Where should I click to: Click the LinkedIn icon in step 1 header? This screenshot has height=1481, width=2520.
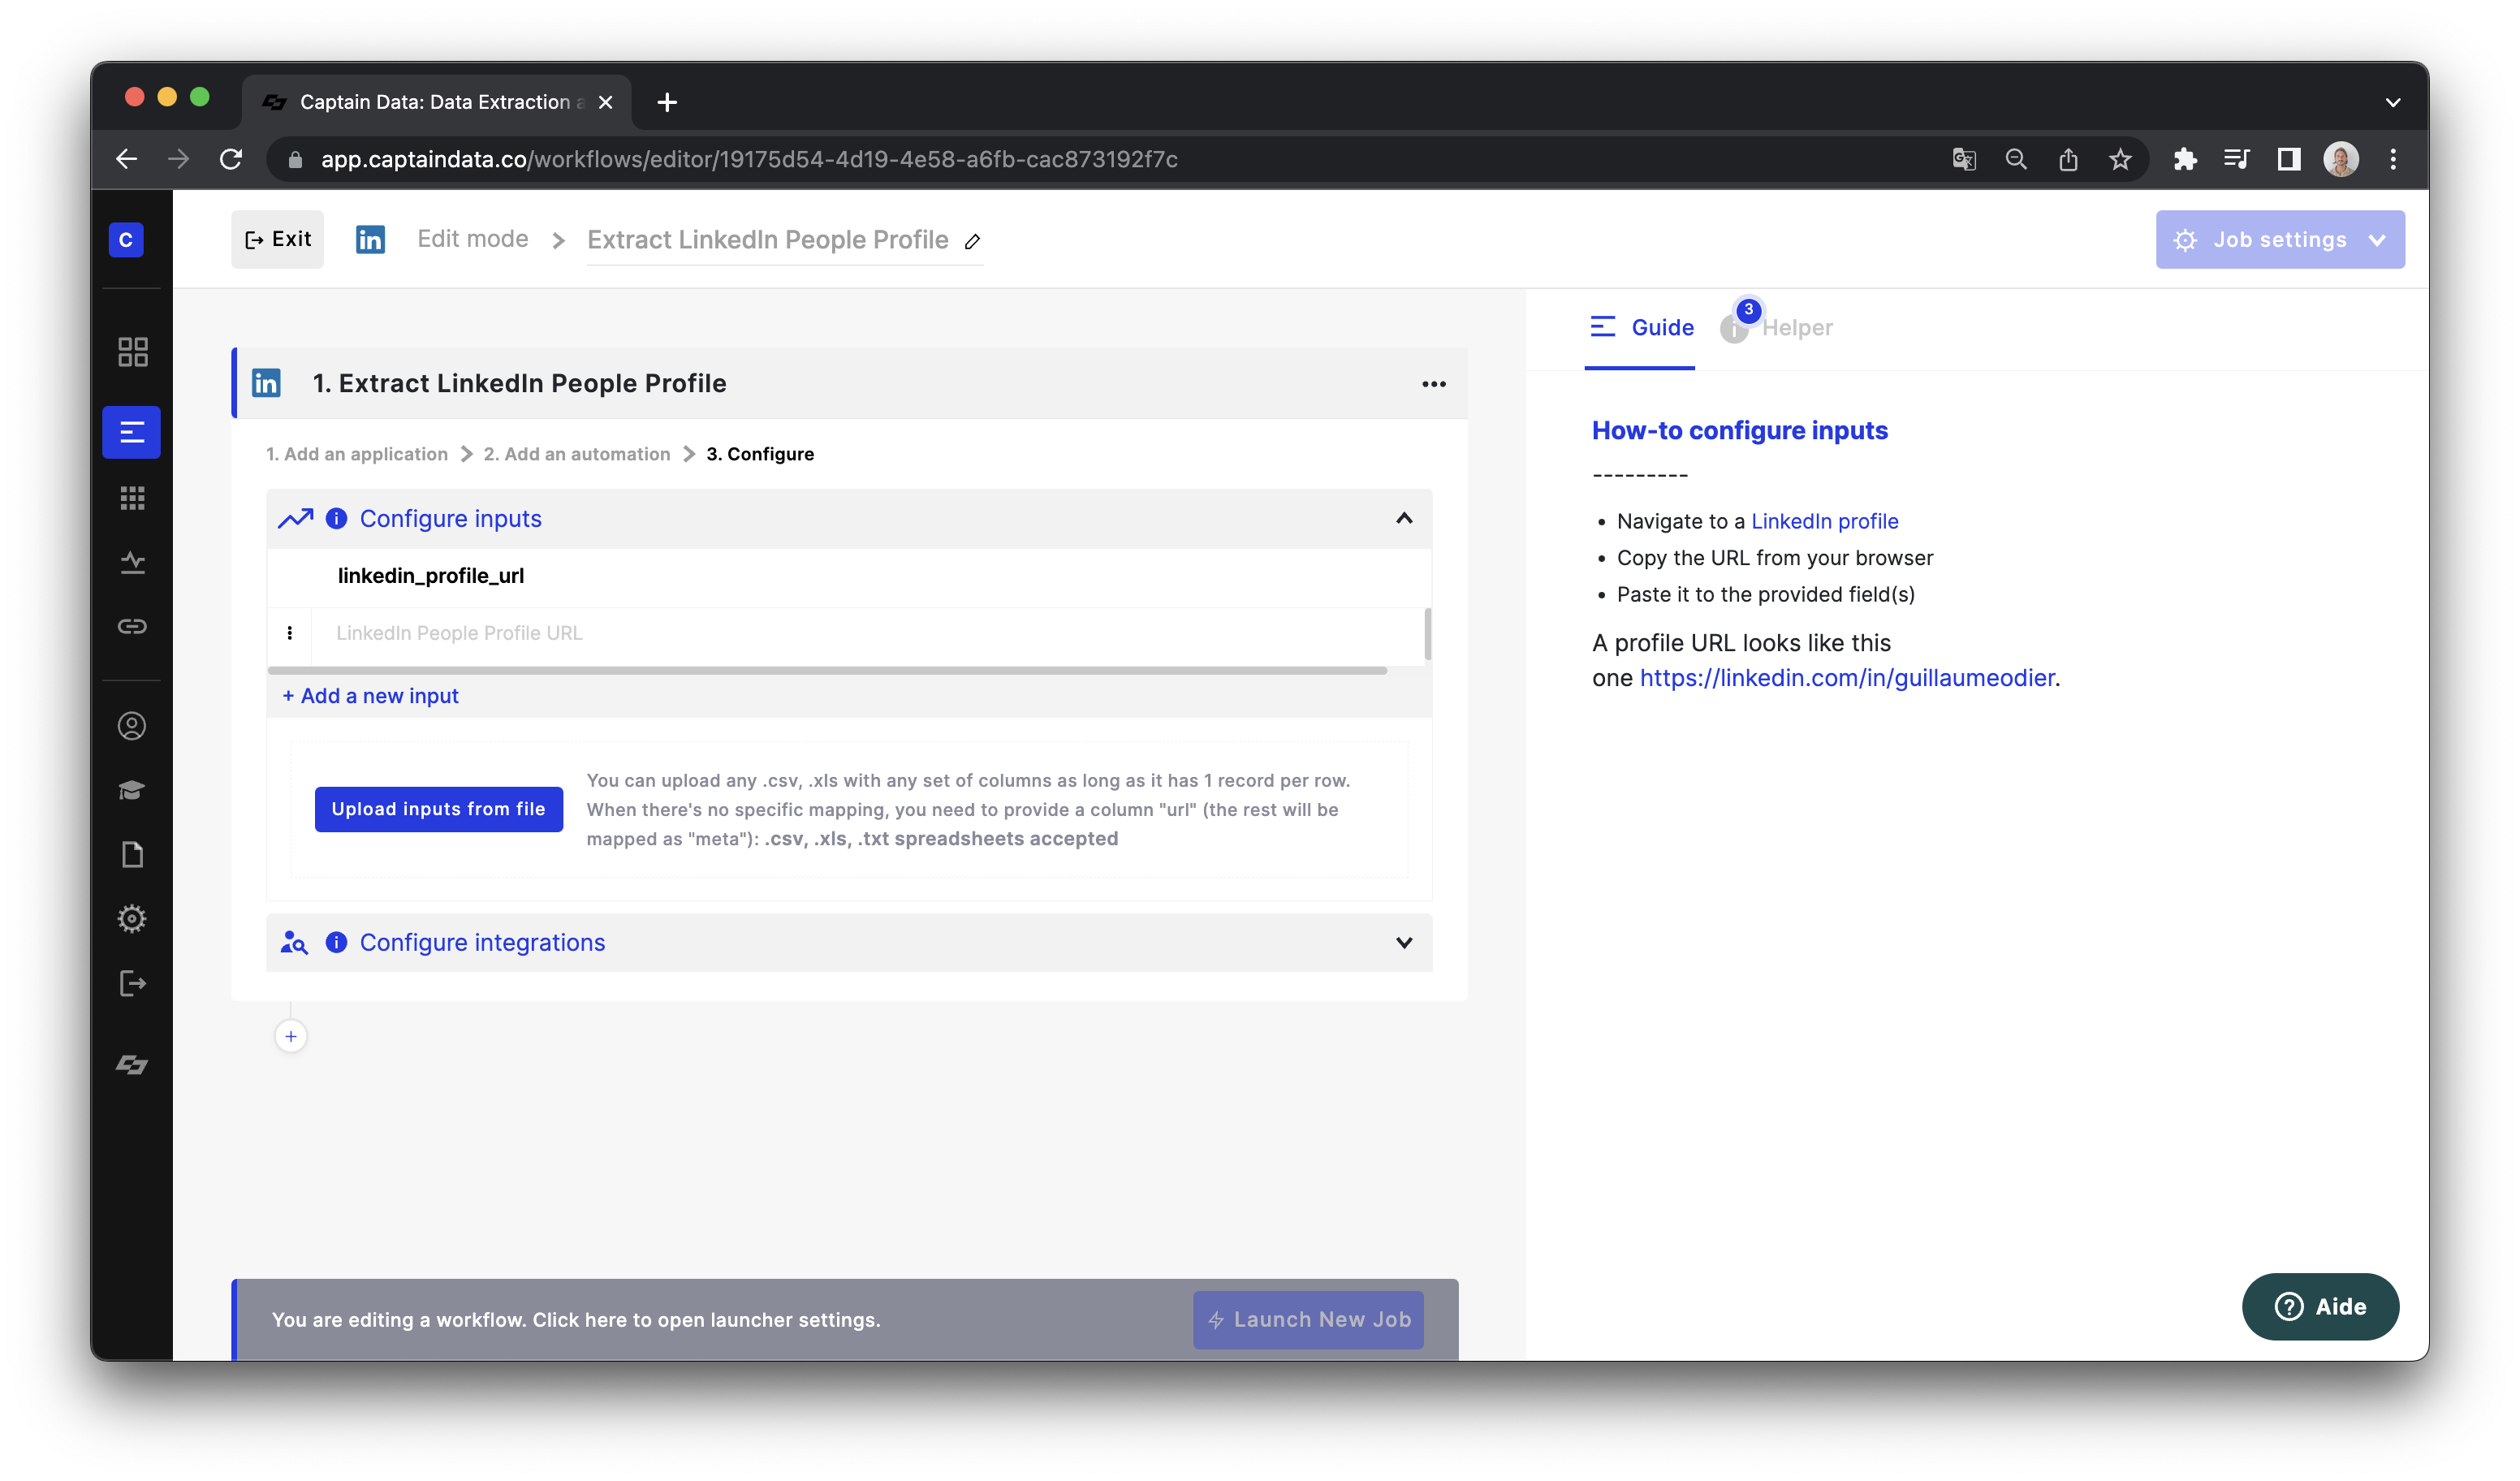266,383
